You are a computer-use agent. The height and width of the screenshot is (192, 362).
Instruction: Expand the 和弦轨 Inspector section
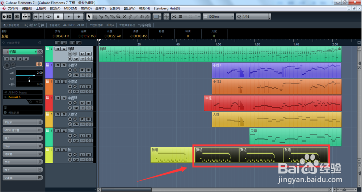click(22, 122)
